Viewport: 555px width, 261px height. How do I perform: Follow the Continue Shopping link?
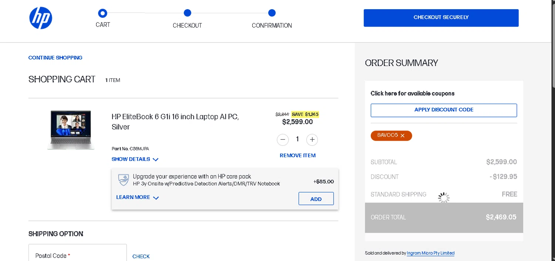(55, 58)
